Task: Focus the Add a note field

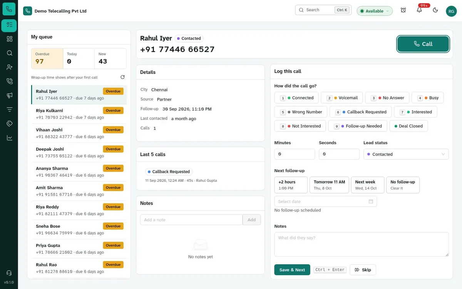Action: pos(191,220)
